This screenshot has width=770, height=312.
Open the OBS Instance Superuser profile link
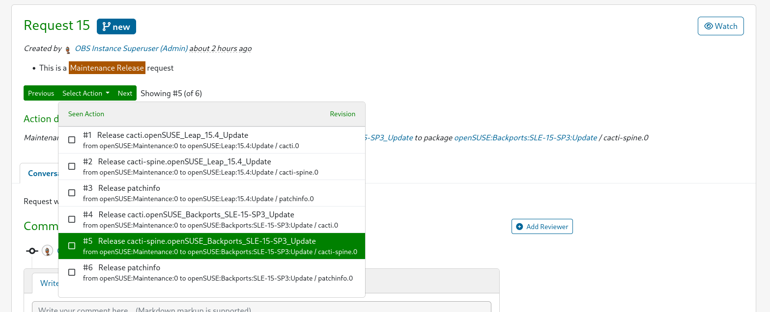[131, 48]
